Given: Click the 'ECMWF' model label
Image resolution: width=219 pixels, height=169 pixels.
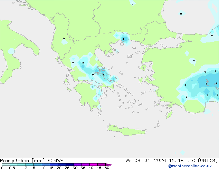Looking at the screenshot, I should [56, 161].
